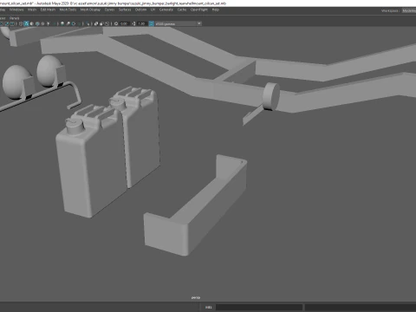Open the Cache menu
Viewport: 416px width, 312px height.
[182, 10]
